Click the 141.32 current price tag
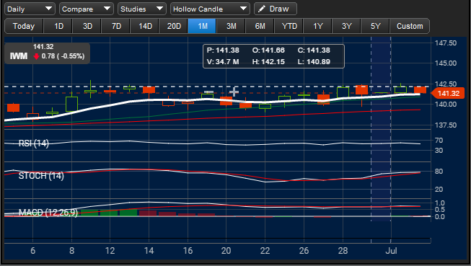471x266 pixels. point(448,94)
